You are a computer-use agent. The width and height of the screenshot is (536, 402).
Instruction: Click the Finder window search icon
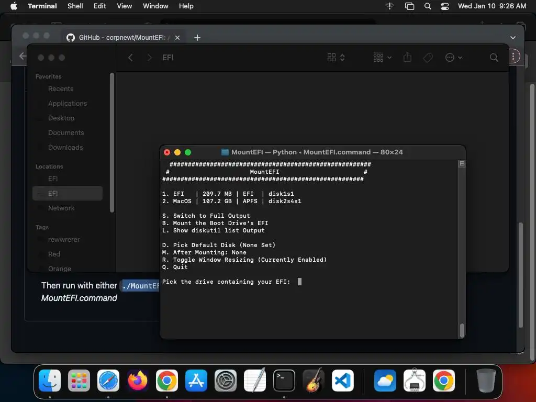point(494,58)
